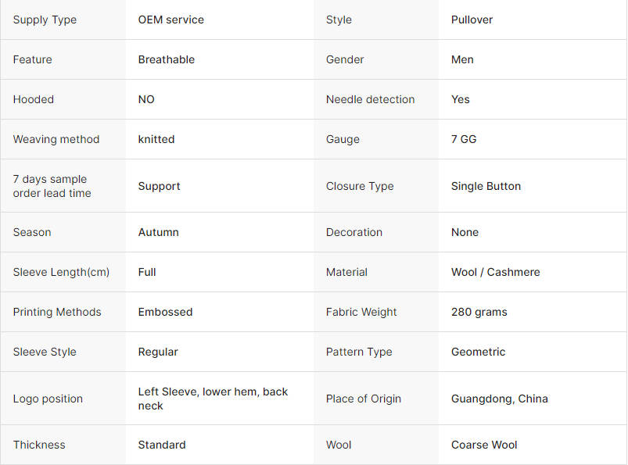Click the "Decoration" attribute label
The image size is (628, 465).
pyautogui.click(x=353, y=232)
